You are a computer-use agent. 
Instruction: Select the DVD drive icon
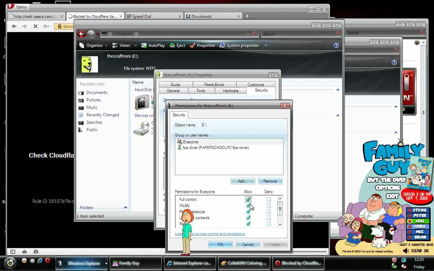coord(141,128)
